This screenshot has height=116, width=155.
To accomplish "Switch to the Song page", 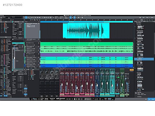I will pyautogui.click(x=147, y=18).
